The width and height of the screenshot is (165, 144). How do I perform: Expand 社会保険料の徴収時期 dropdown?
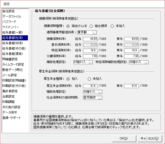click(100, 98)
